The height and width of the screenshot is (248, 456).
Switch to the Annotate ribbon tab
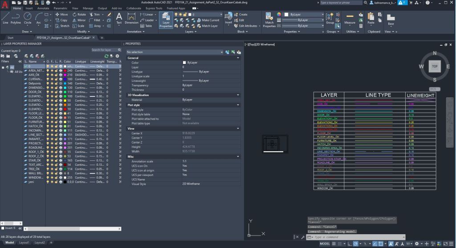(43, 8)
